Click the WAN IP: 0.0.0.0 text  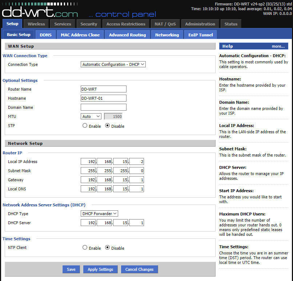point(277,13)
